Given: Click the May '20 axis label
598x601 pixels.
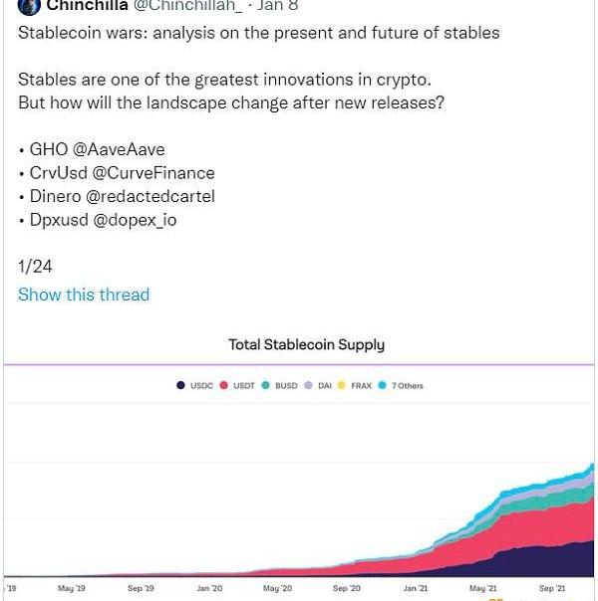Looking at the screenshot, I should point(277,588).
